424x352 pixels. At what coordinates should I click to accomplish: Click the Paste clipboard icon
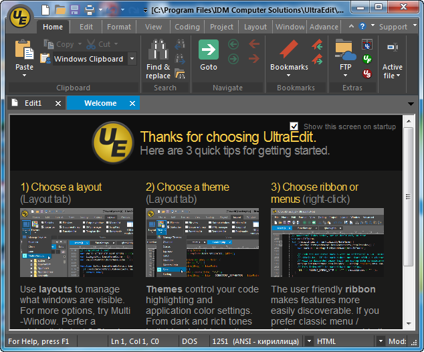point(24,51)
